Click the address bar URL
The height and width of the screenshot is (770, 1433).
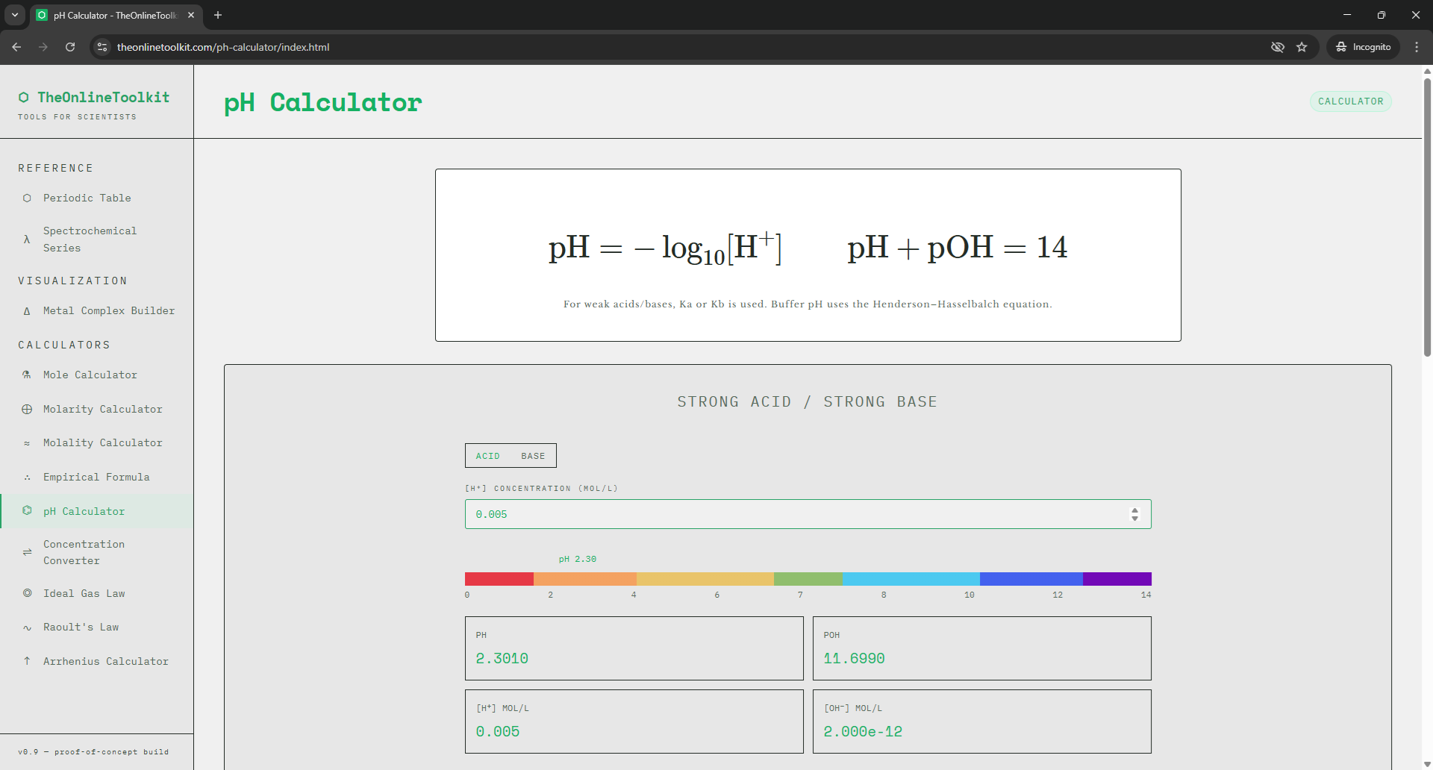coord(223,47)
